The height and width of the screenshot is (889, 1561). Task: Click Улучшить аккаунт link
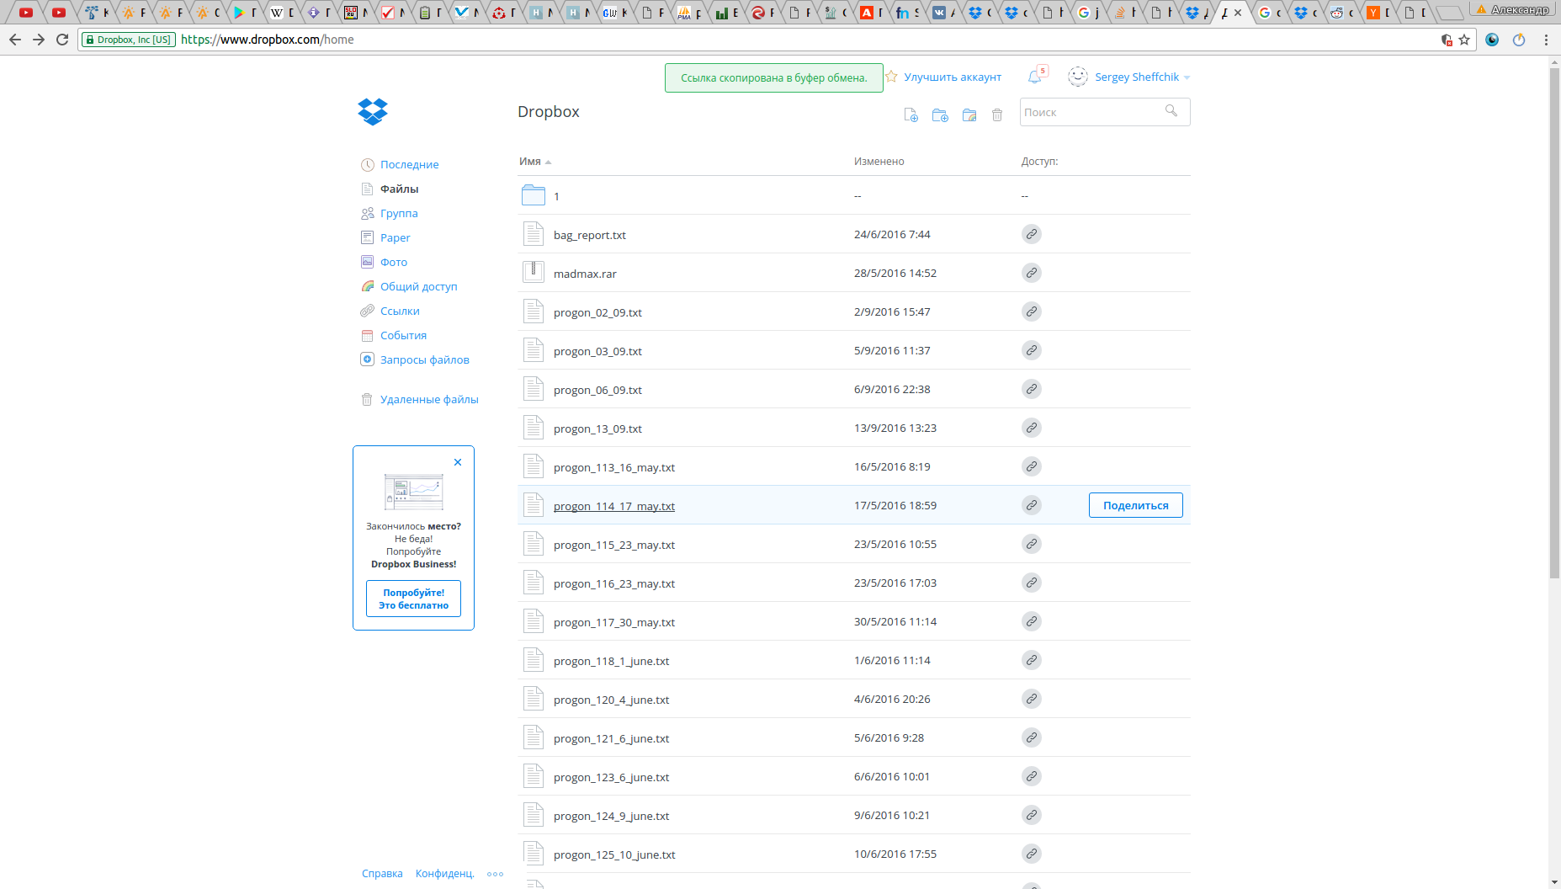click(953, 77)
